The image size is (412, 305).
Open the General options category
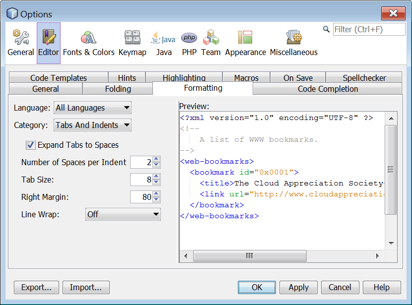[x=21, y=43]
